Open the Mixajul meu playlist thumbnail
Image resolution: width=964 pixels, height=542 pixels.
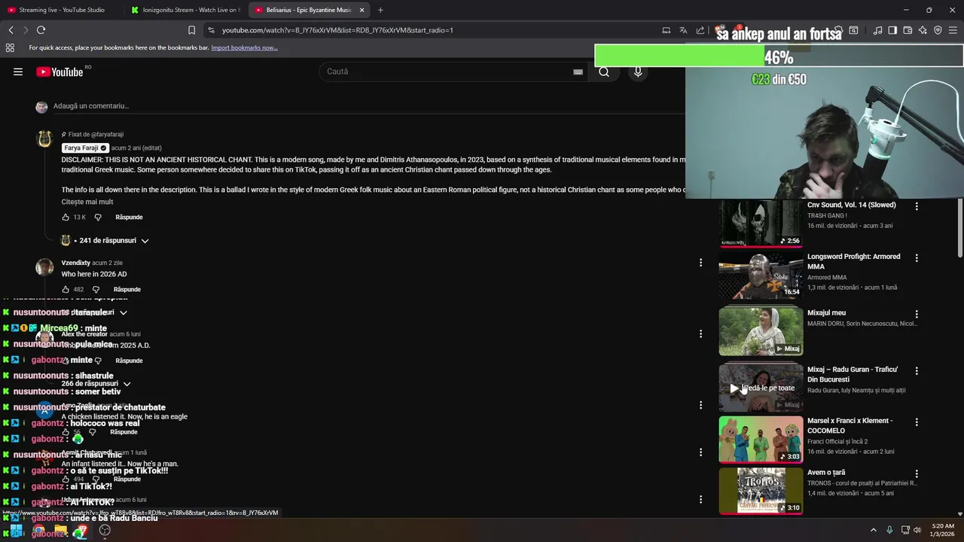tap(761, 331)
